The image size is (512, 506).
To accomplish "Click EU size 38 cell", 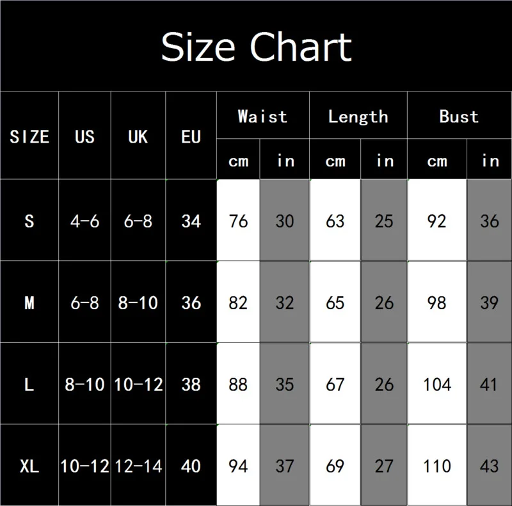I will 191,384.
